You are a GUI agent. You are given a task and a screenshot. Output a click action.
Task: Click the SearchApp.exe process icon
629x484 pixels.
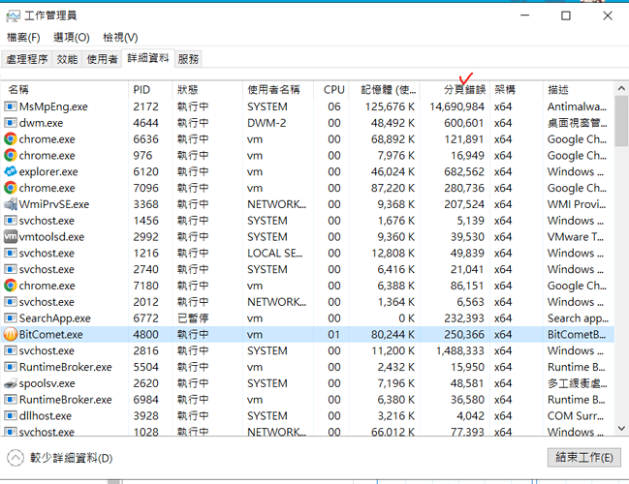click(x=11, y=318)
